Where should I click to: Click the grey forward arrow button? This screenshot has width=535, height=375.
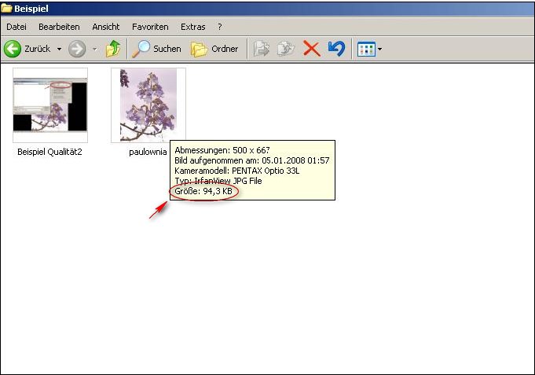coord(77,49)
